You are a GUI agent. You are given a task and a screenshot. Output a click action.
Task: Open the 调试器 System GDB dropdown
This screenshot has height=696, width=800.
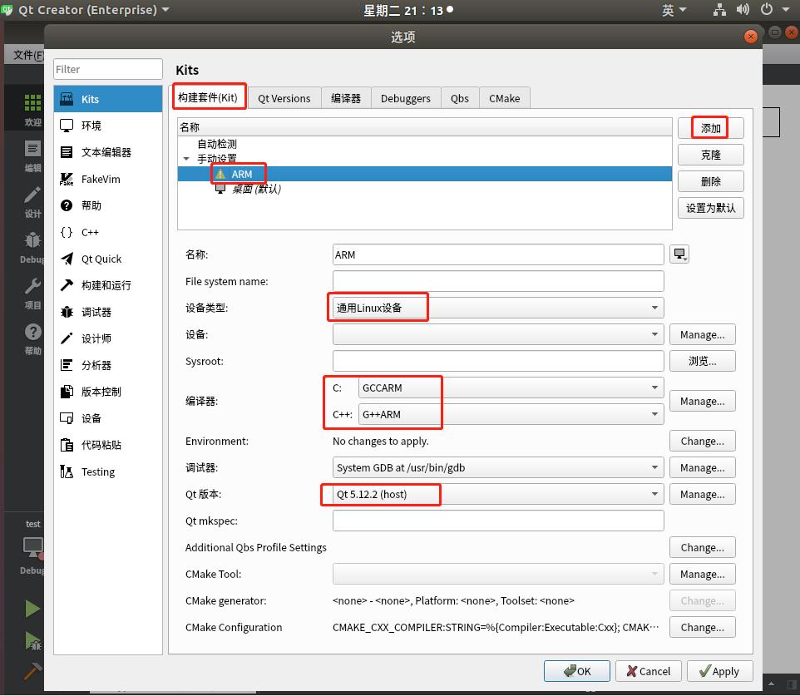[x=498, y=467]
